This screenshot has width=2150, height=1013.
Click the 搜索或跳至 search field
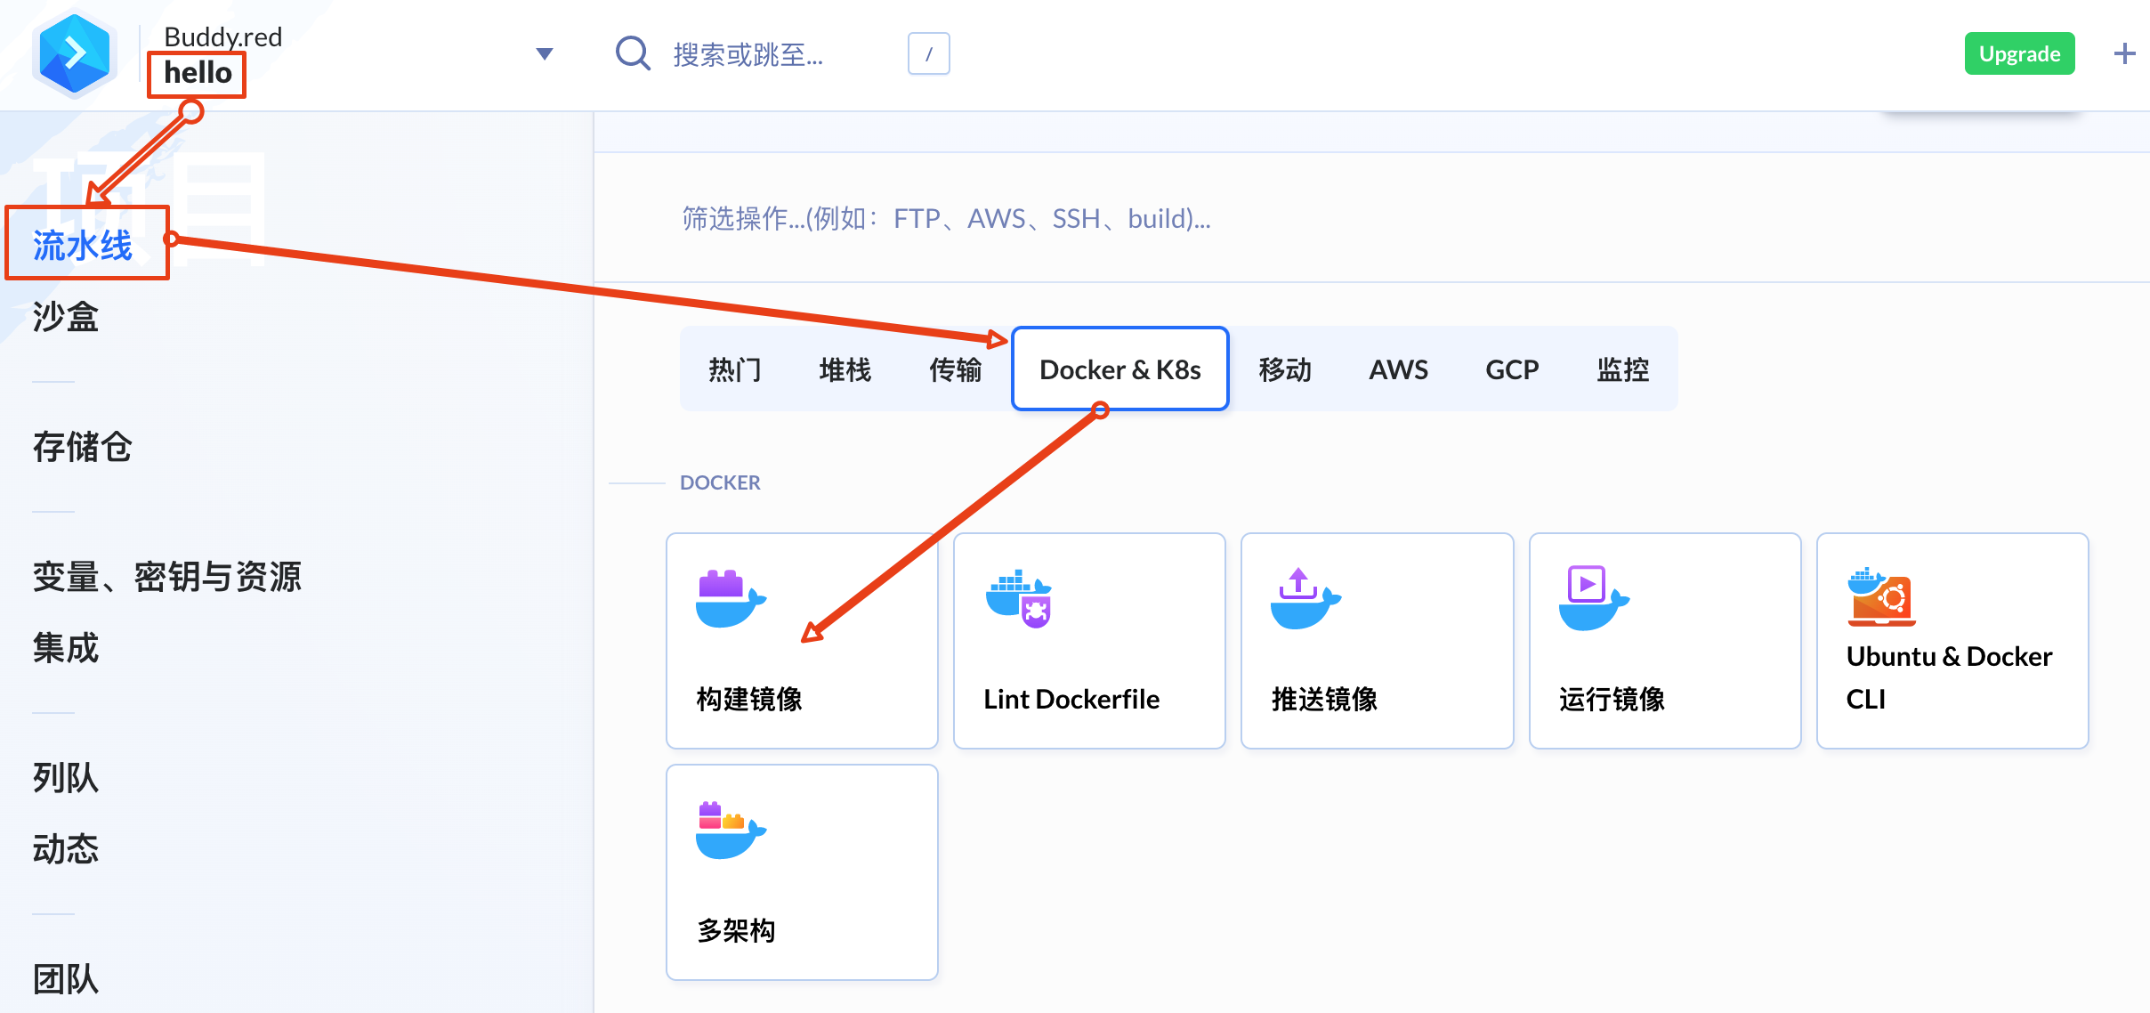point(748,54)
